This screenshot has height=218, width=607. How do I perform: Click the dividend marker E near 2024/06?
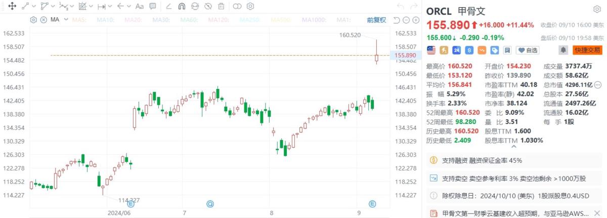click(x=131, y=204)
